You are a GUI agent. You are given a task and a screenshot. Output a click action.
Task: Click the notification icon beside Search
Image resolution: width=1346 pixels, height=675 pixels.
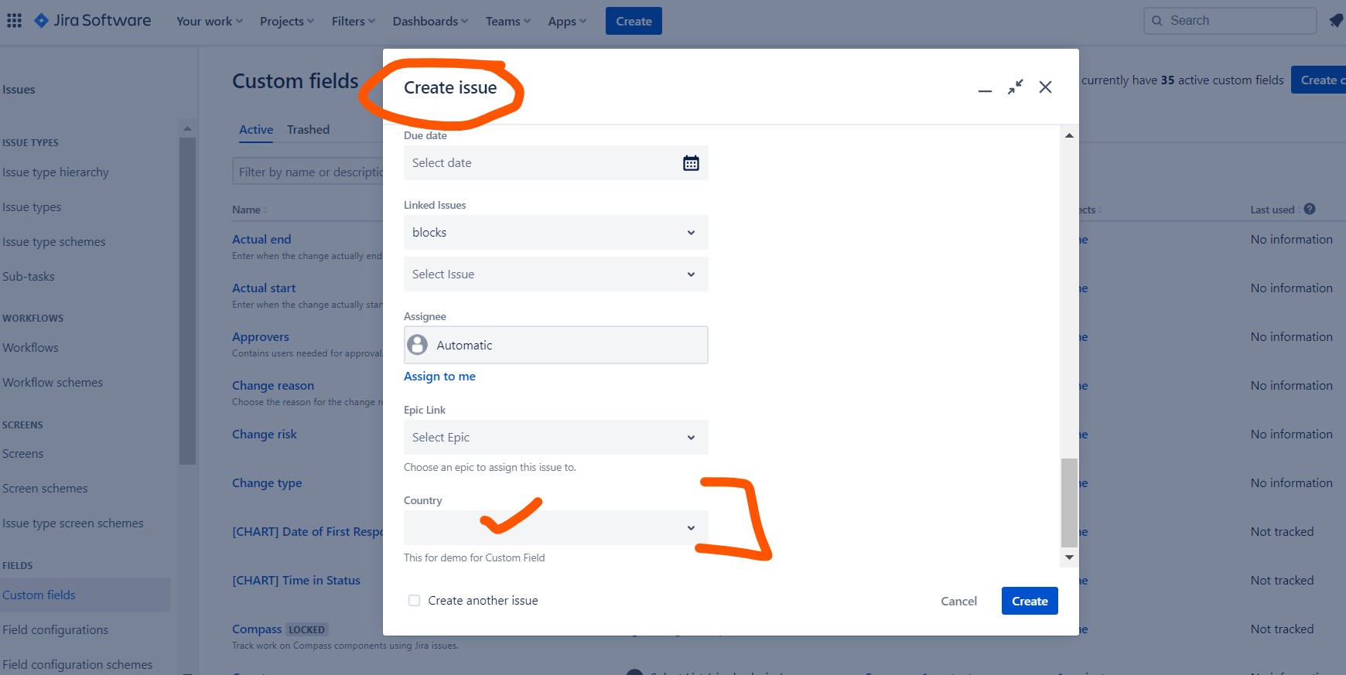1336,21
